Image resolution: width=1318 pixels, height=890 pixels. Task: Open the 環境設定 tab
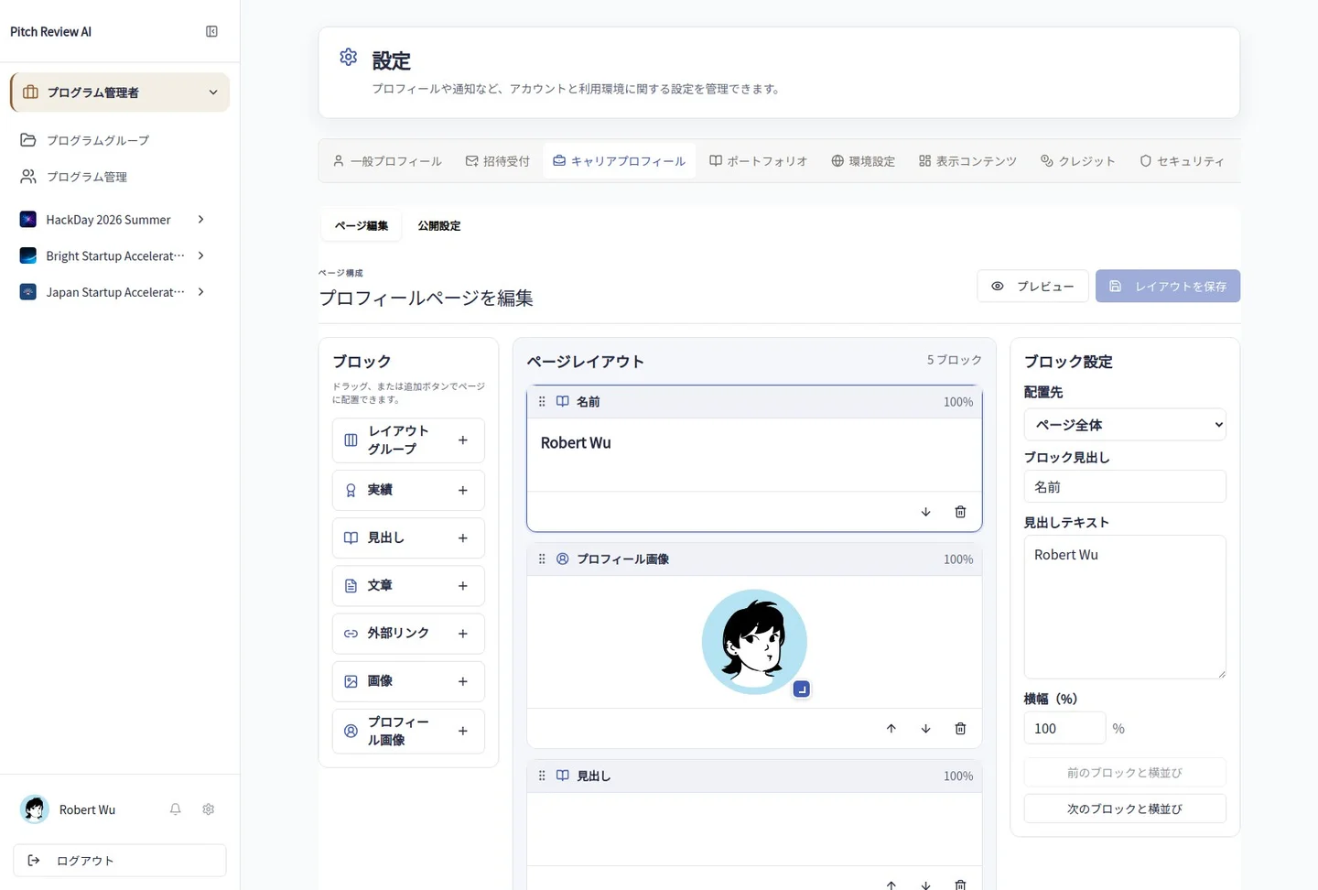[863, 161]
